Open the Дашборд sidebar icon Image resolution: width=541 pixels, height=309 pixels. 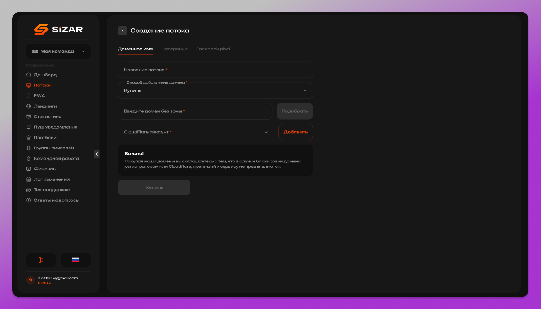coord(28,75)
